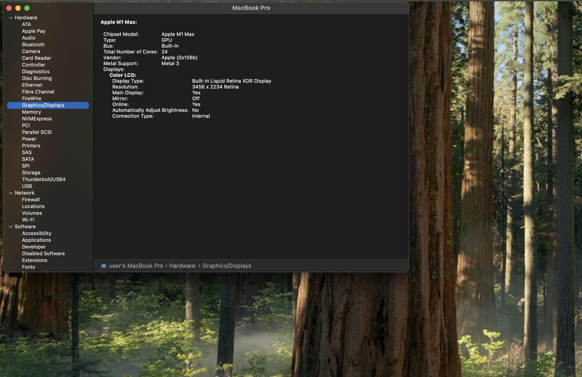Select FireWire in the sidebar
Image resolution: width=582 pixels, height=377 pixels.
pyautogui.click(x=31, y=98)
